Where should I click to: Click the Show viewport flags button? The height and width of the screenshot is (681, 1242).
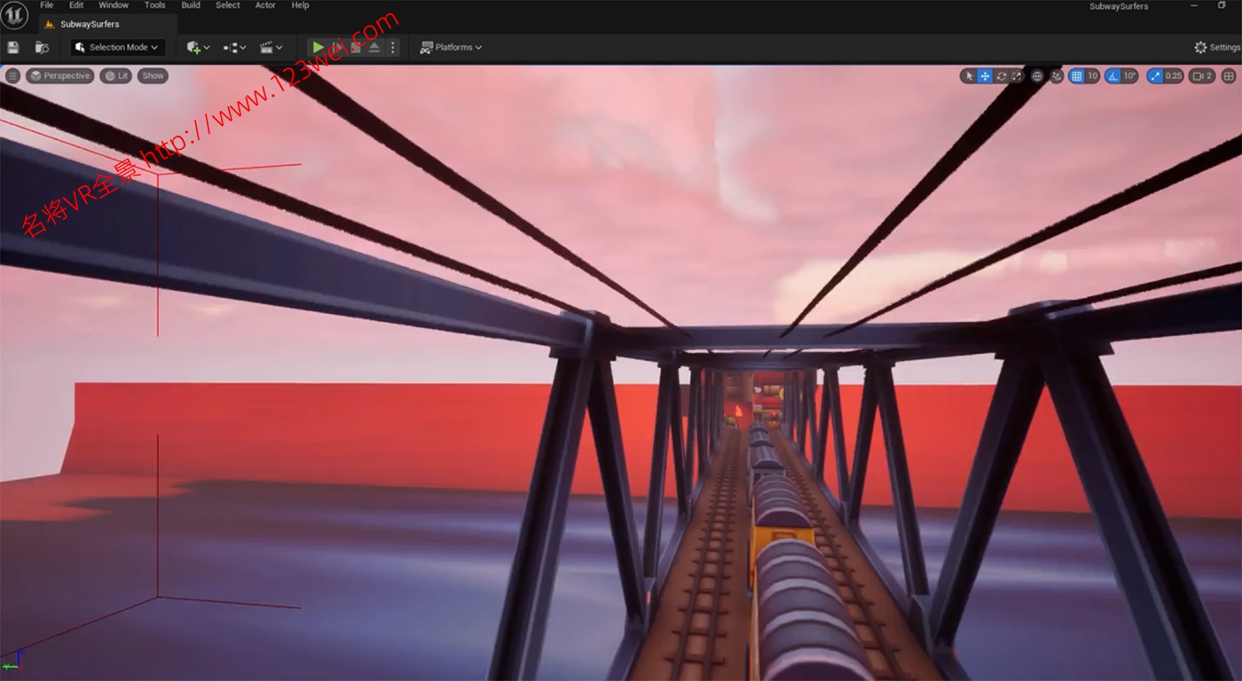pyautogui.click(x=153, y=75)
